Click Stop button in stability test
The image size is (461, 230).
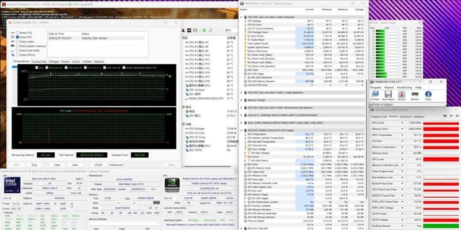click(35, 165)
